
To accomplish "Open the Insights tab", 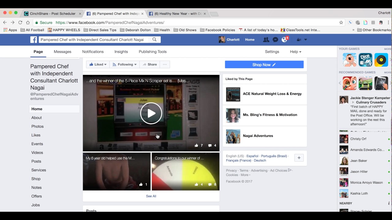I will pyautogui.click(x=121, y=52).
